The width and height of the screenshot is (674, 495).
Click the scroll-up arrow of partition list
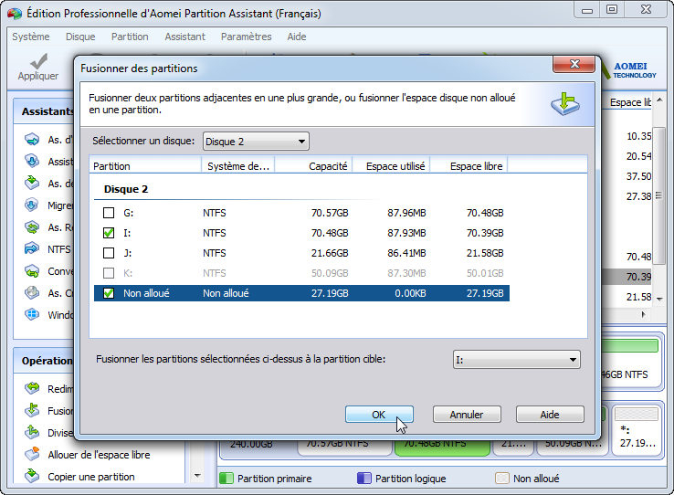tap(659, 100)
